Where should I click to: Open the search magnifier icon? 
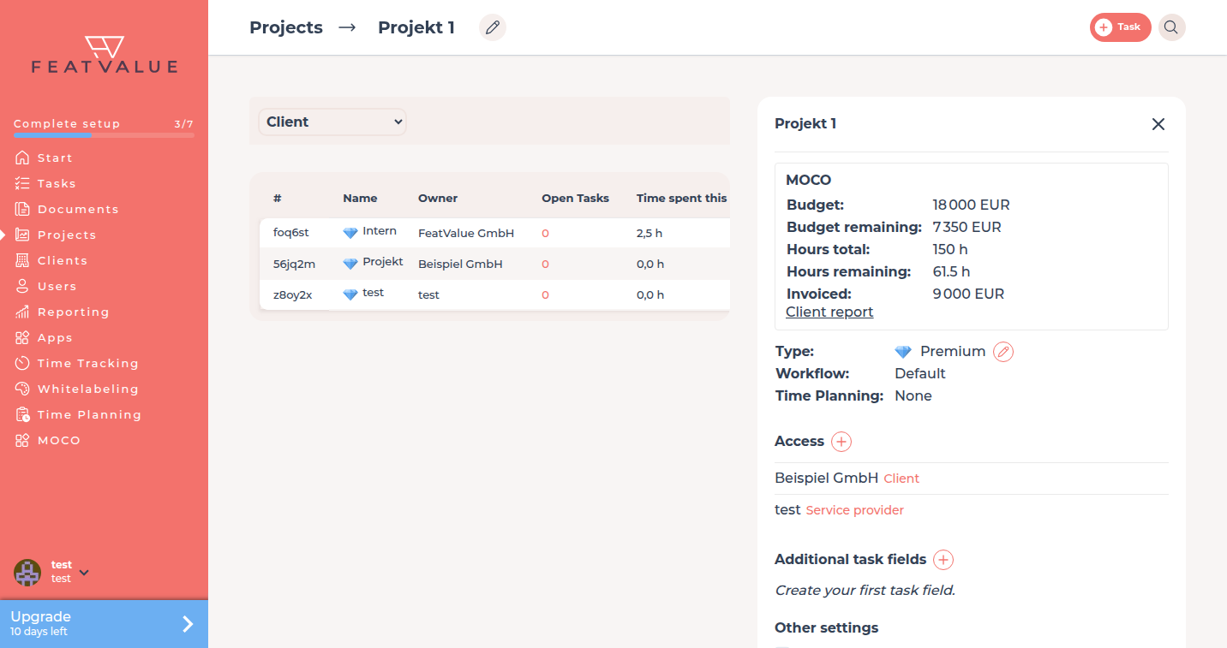[x=1171, y=27]
